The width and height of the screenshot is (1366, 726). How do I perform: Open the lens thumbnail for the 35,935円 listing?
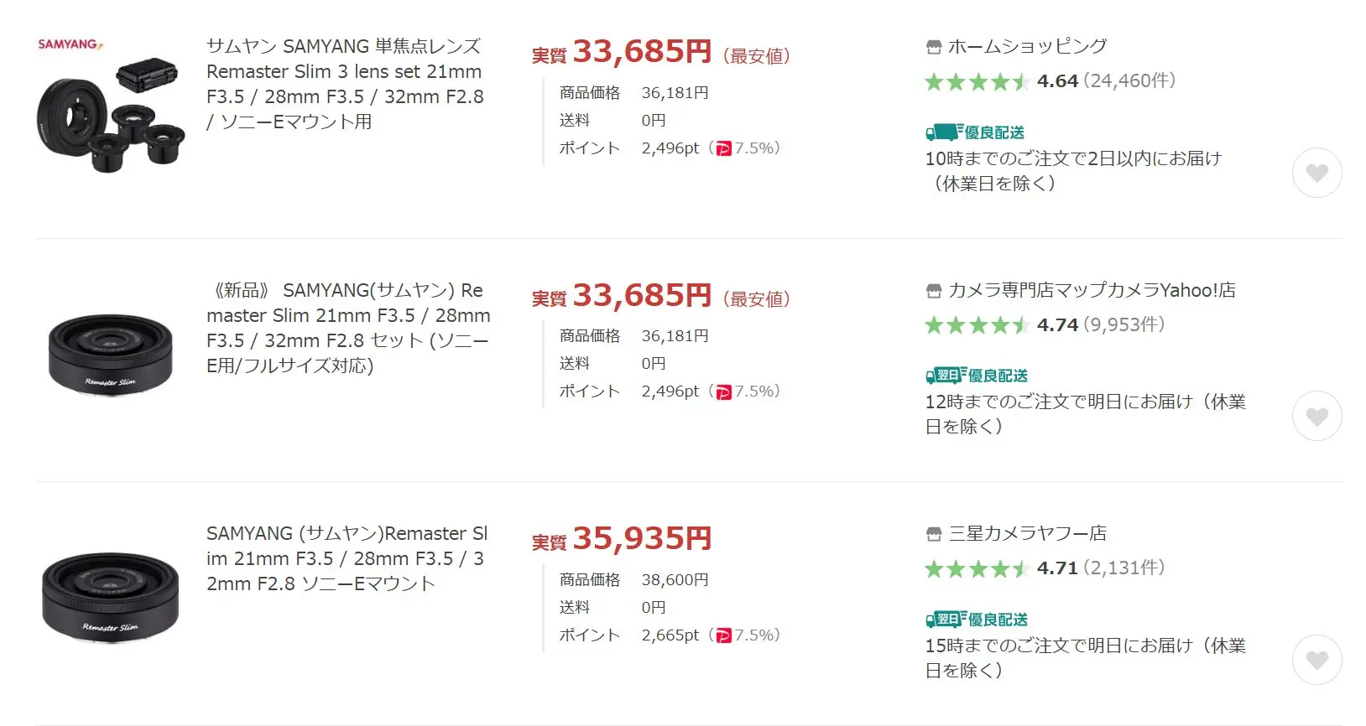click(110, 596)
